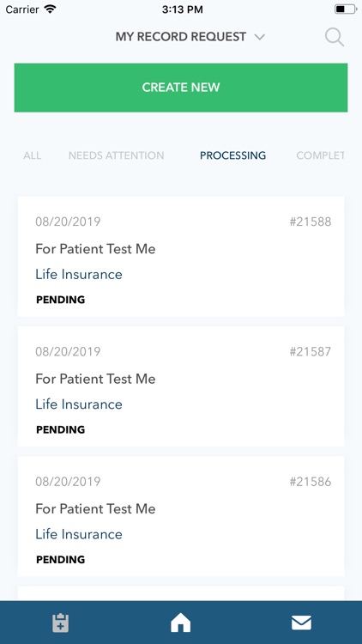Image resolution: width=362 pixels, height=644 pixels.
Task: Switch to the partially visible COMPLETE tab
Action: click(x=320, y=155)
